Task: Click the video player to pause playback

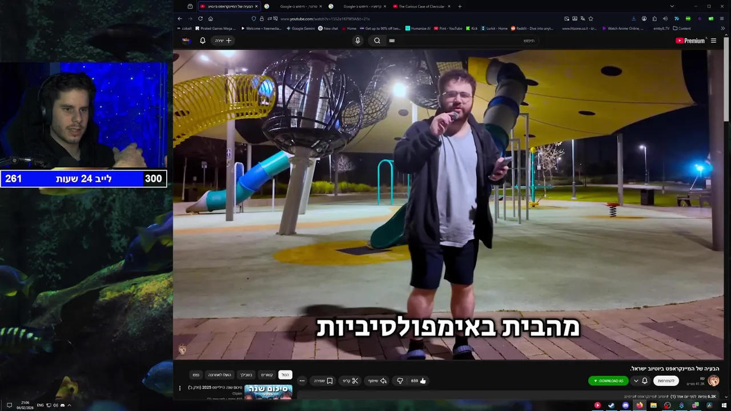Action: click(448, 204)
